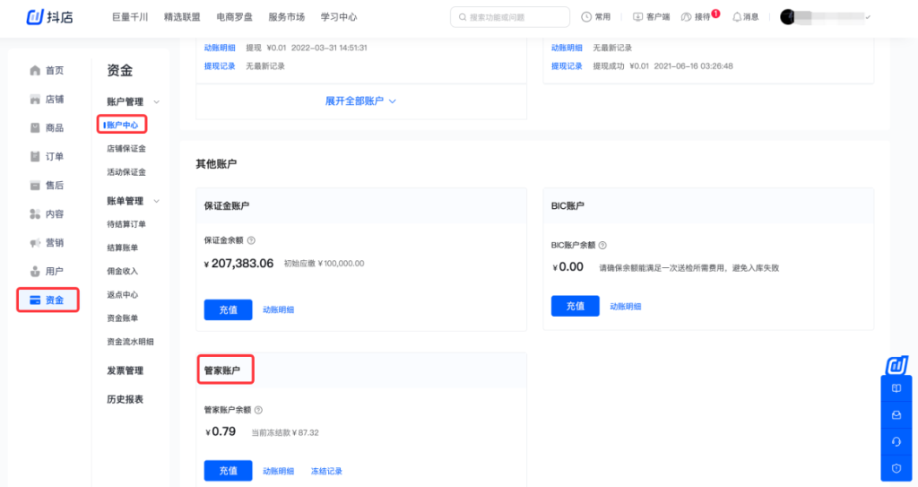918x487 pixels.
Task: Click the 客户端 download icon
Action: click(637, 17)
